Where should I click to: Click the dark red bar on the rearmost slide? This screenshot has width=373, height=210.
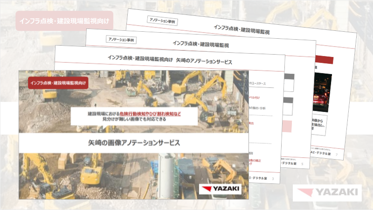coord(324,60)
